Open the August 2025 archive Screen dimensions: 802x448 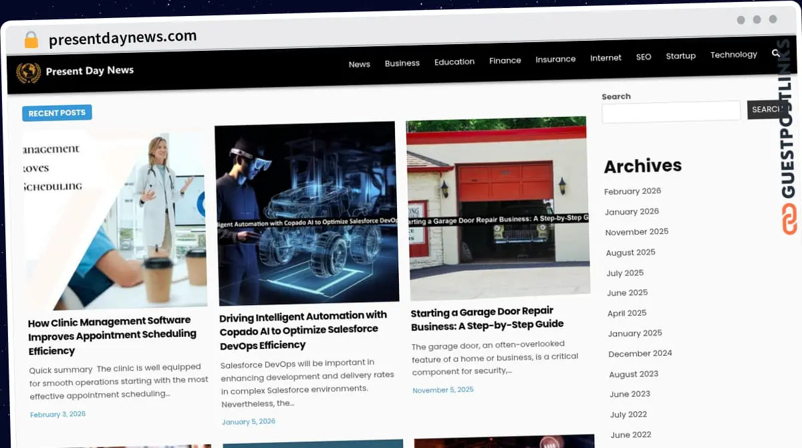click(630, 253)
